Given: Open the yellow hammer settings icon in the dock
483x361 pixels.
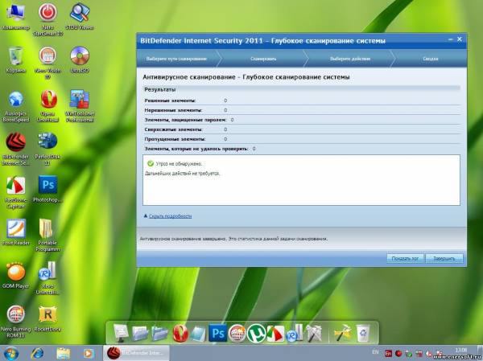Looking at the screenshot, I should 343,334.
